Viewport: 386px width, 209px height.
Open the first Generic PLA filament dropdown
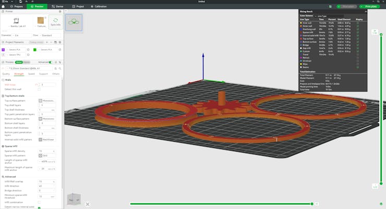(x=16, y=50)
